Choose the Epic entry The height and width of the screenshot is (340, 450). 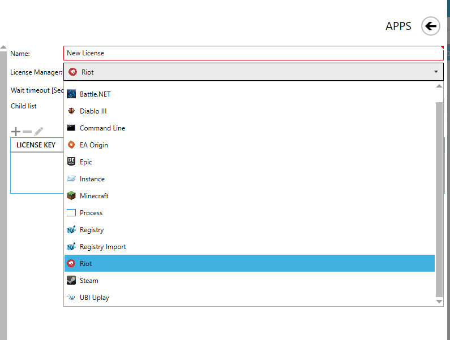tap(250, 162)
